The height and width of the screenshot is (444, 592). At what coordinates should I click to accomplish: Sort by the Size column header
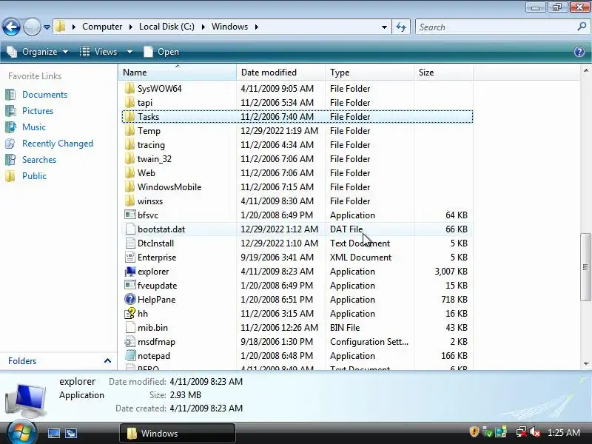tap(443, 72)
